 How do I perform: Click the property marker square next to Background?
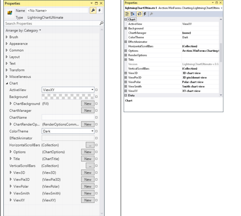pos(96,97)
